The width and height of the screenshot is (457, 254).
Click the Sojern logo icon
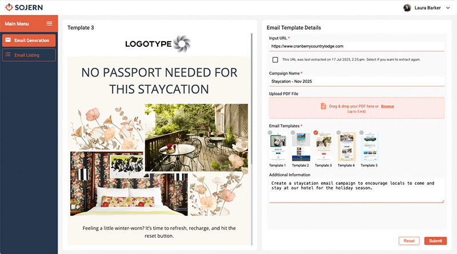tap(9, 7)
